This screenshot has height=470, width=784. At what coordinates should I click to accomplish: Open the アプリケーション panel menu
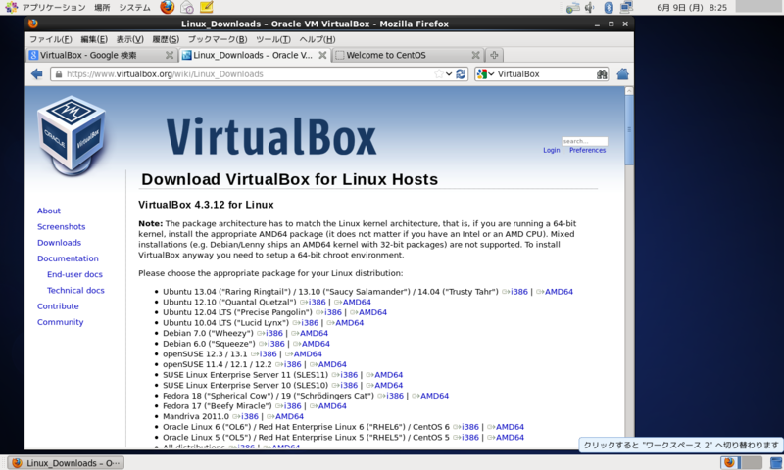point(46,7)
